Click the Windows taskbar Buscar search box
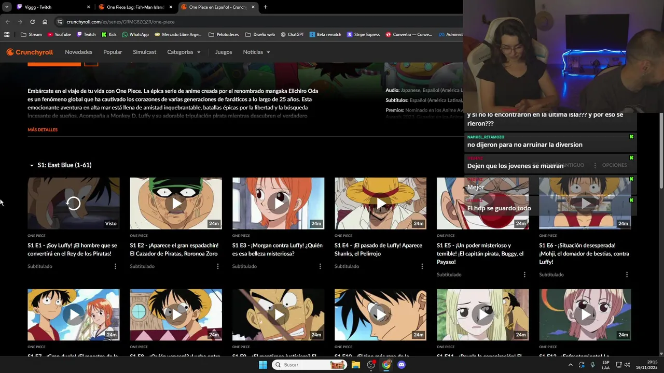The height and width of the screenshot is (373, 664). click(x=309, y=365)
